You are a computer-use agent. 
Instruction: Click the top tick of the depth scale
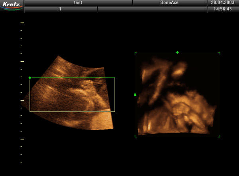22,23
